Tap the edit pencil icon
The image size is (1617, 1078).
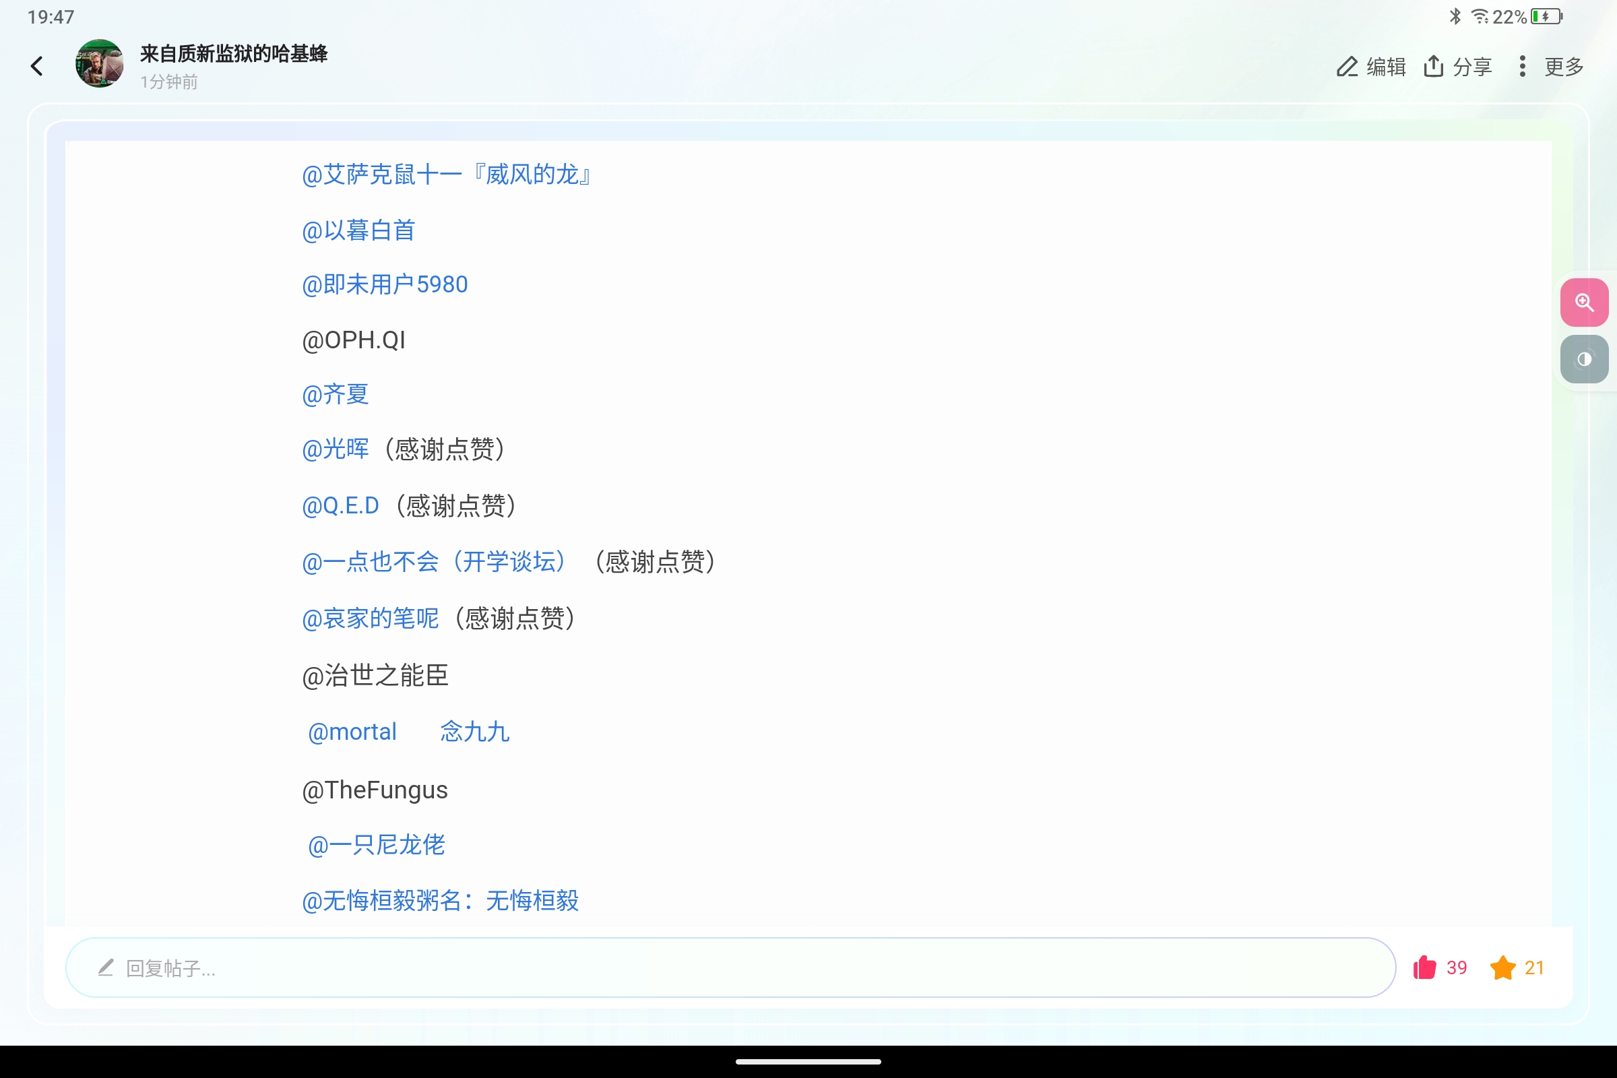click(1347, 67)
